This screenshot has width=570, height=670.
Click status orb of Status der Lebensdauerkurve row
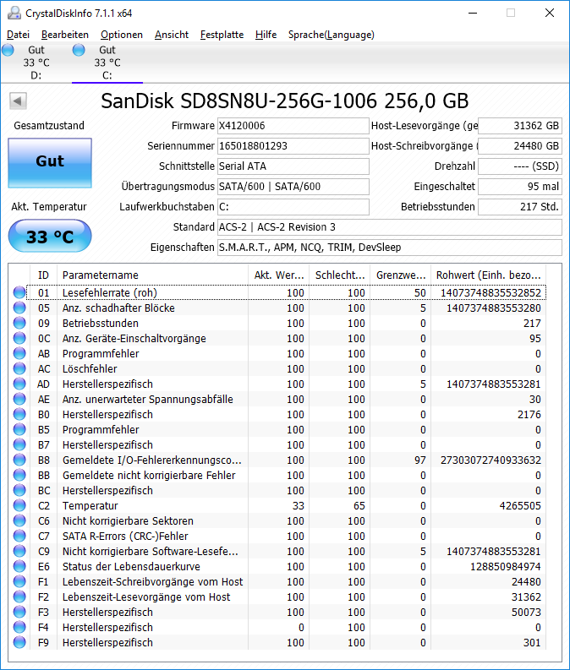pos(19,567)
